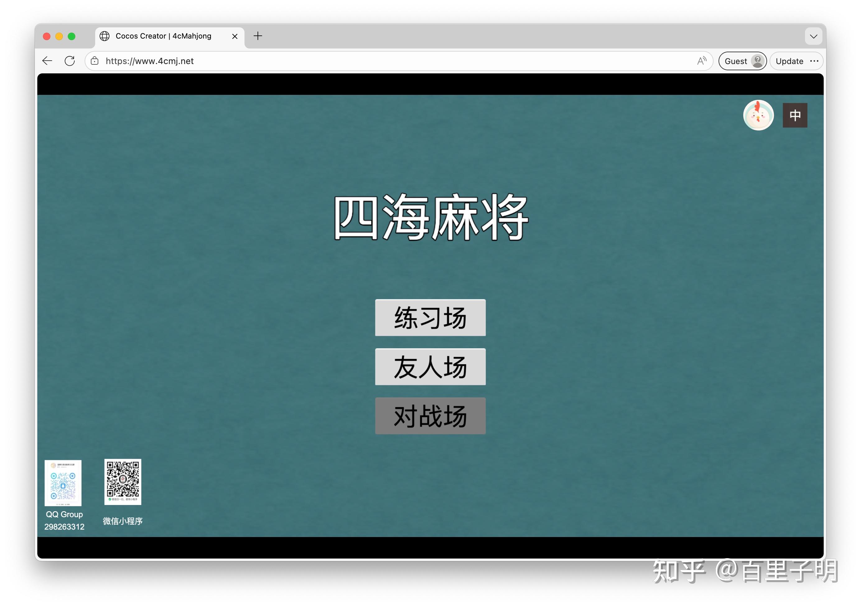Select the Cocos Creator | 4cMahjong tab

pos(170,36)
